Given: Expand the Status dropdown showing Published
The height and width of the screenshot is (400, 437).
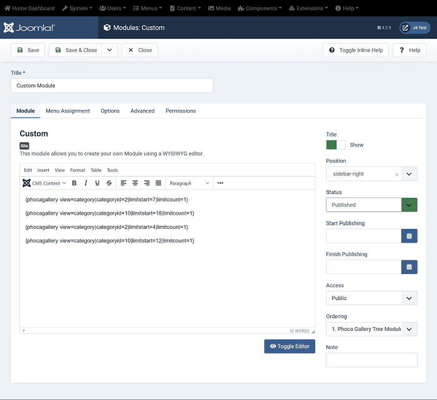Looking at the screenshot, I should (x=371, y=205).
